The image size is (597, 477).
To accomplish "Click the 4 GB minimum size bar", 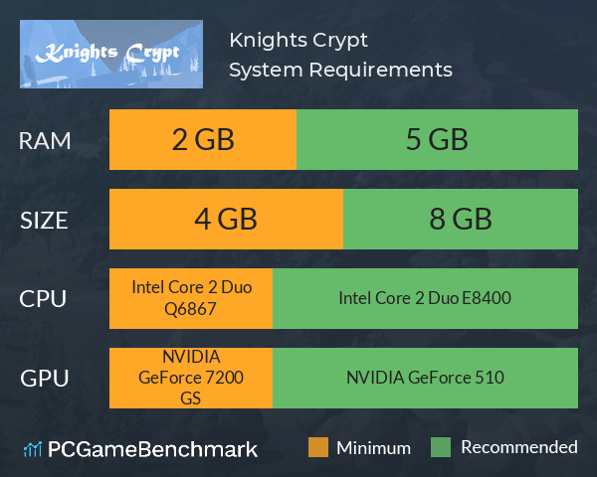I will (226, 219).
